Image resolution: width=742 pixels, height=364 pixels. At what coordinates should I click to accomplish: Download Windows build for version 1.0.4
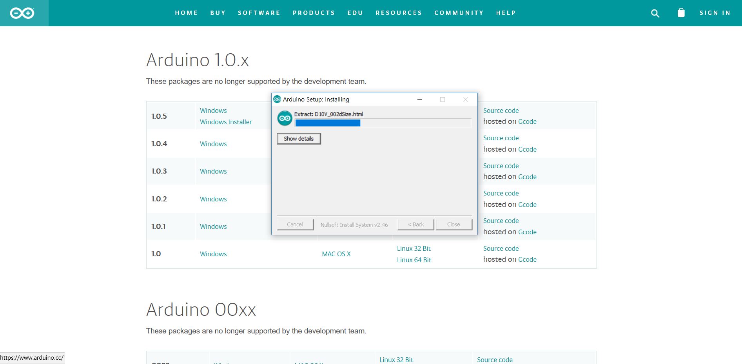(213, 144)
